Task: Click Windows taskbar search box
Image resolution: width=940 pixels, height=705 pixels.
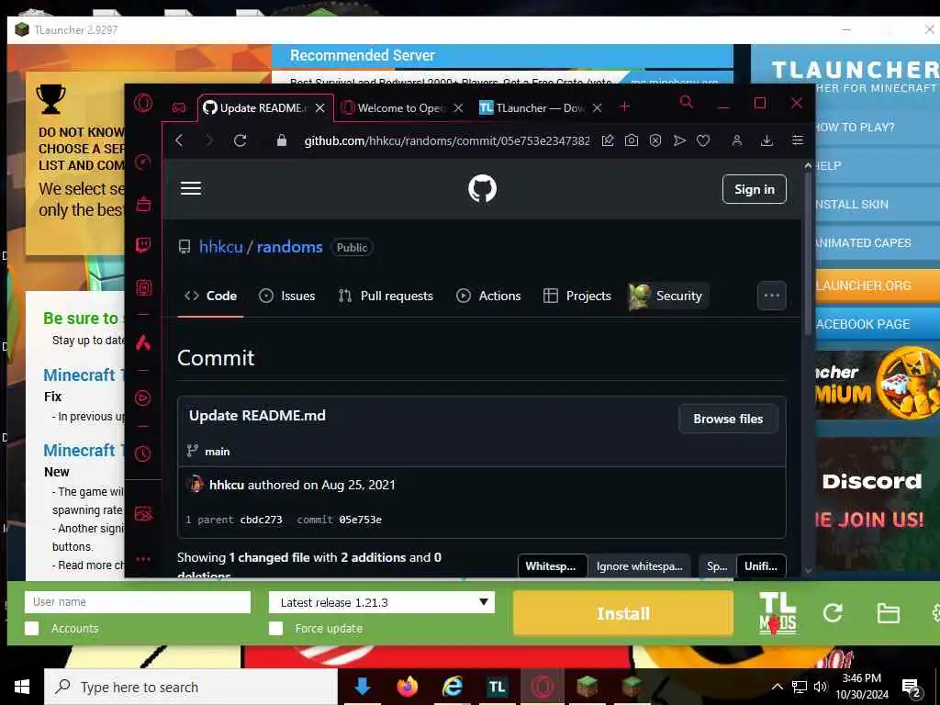Action: [x=191, y=687]
